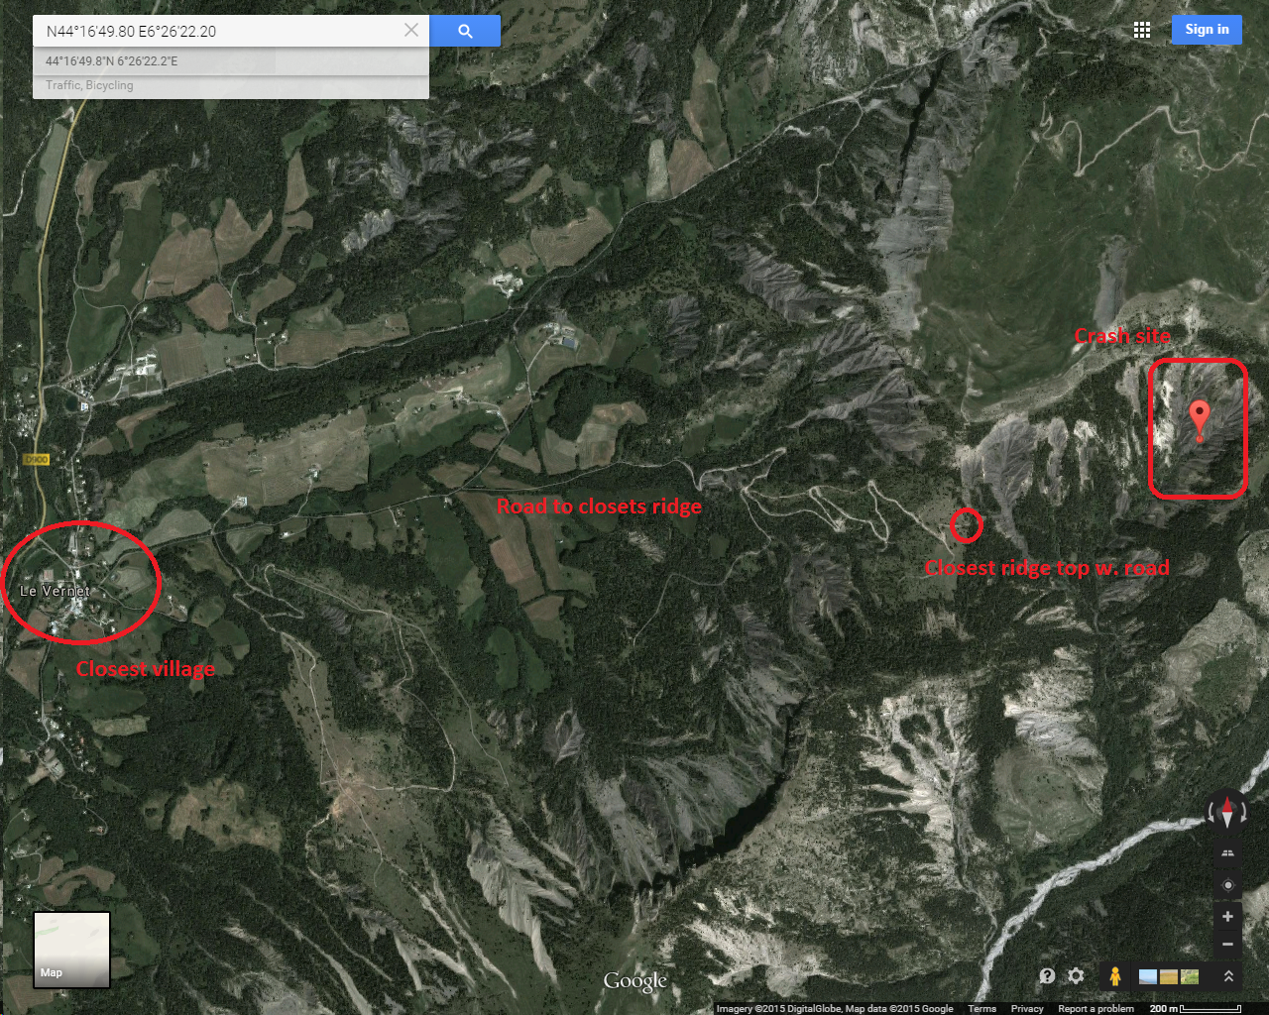This screenshot has height=1015, width=1269.
Task: Zoom out with the minus button
Action: tap(1227, 944)
